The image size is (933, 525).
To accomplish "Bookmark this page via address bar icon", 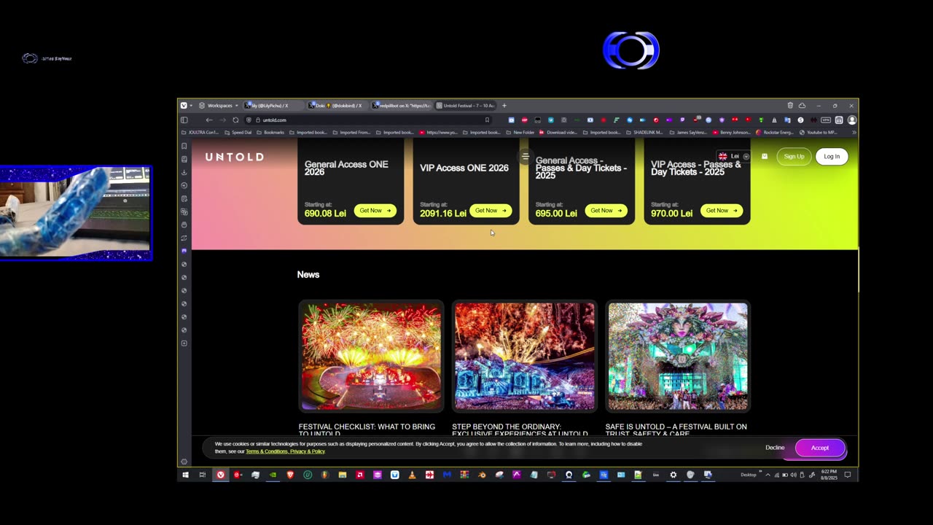I will (487, 120).
